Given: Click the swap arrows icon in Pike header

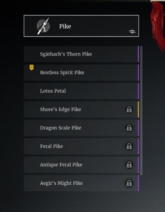Looking at the screenshot, I should (132, 31).
